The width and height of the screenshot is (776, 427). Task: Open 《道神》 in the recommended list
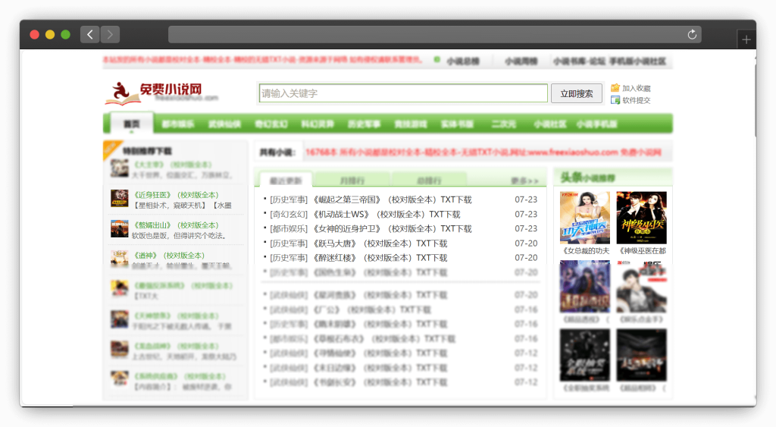pos(169,255)
